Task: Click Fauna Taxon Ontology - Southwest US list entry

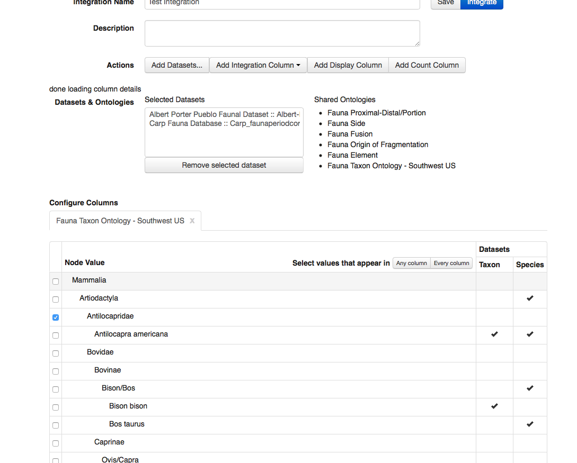Action: tap(392, 166)
